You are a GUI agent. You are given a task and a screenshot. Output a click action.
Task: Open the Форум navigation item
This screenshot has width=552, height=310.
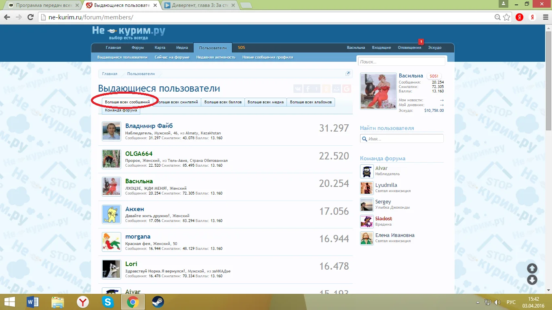click(x=137, y=48)
